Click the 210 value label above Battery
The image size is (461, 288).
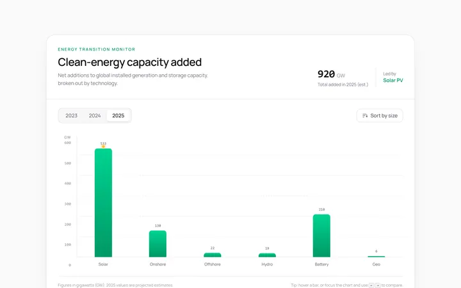[x=321, y=209]
